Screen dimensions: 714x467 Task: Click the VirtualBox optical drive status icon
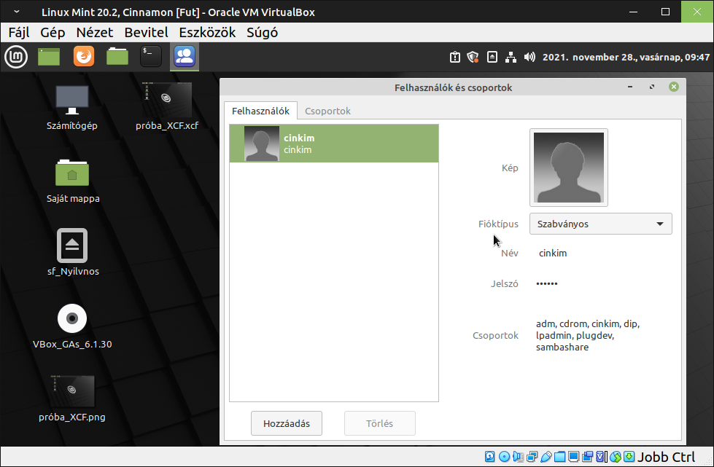coord(505,457)
